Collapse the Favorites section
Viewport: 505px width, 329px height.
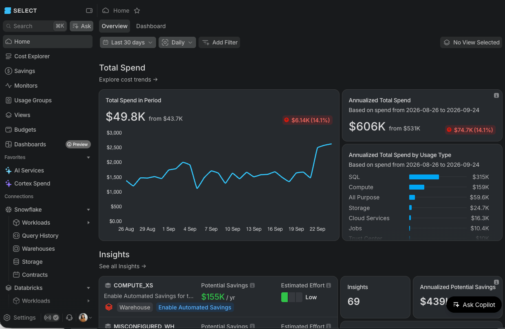pyautogui.click(x=88, y=157)
